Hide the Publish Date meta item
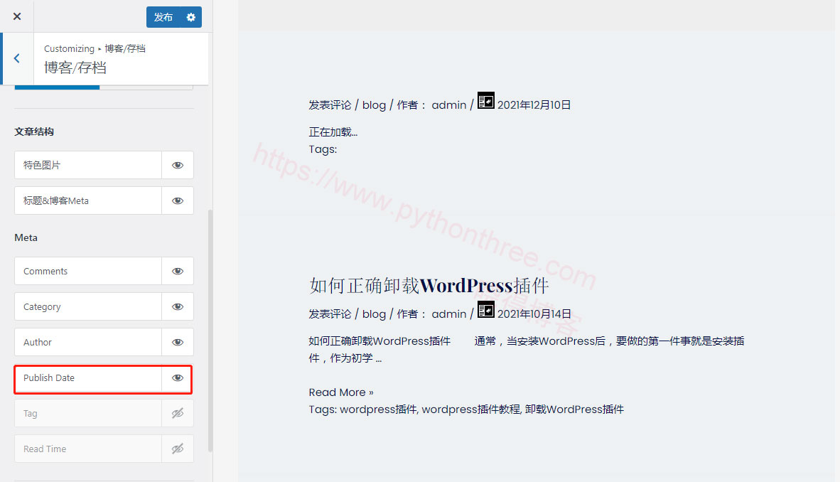Viewport: 840px width, 482px height. (178, 378)
